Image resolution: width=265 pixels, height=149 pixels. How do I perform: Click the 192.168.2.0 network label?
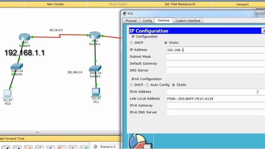coord(75,72)
